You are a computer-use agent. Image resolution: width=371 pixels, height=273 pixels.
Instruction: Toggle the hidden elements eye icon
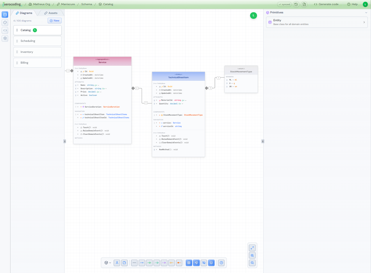204,263
